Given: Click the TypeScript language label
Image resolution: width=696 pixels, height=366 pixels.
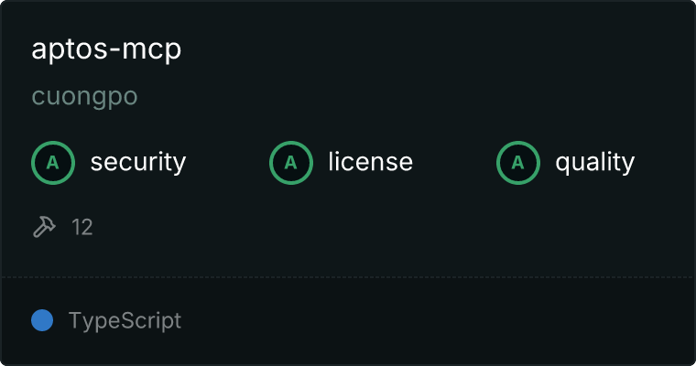Looking at the screenshot, I should [x=125, y=321].
